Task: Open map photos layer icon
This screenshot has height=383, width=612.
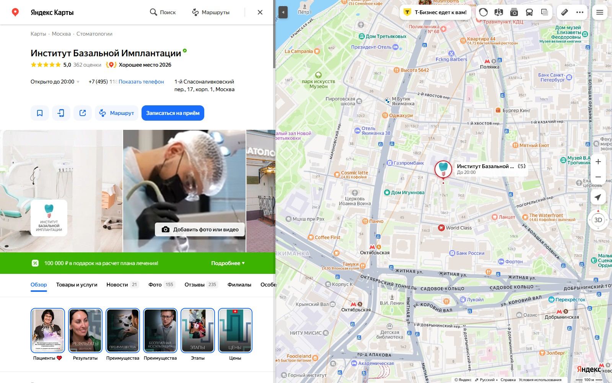Action: [x=514, y=12]
